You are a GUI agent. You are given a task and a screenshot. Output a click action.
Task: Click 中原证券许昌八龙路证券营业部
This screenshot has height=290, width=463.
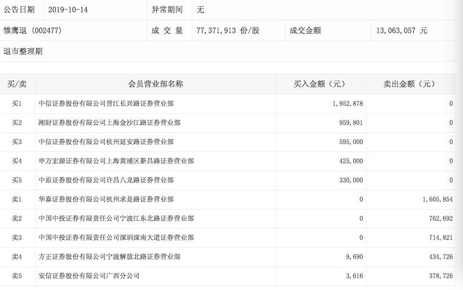tap(106, 180)
